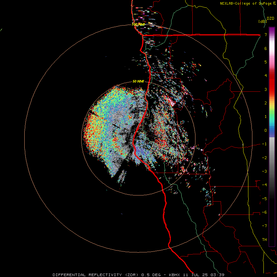Viewport: 277px width, 277px height.
Task: Click the 100 NMI range ring label
Action: click(x=138, y=24)
